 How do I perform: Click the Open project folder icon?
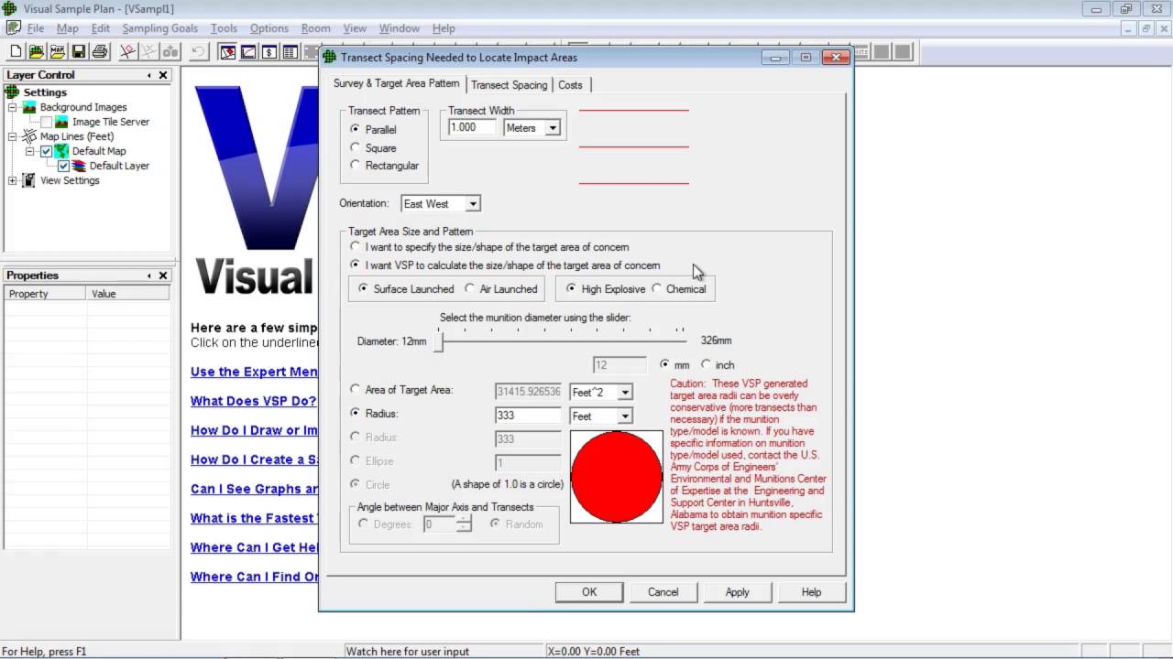pos(36,52)
